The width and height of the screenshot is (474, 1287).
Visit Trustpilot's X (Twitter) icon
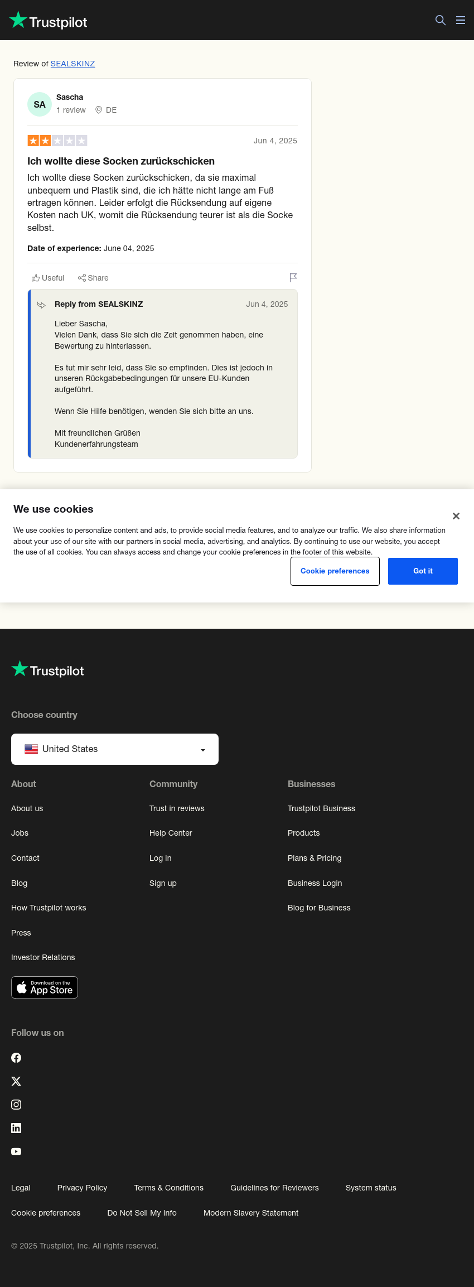16,1081
